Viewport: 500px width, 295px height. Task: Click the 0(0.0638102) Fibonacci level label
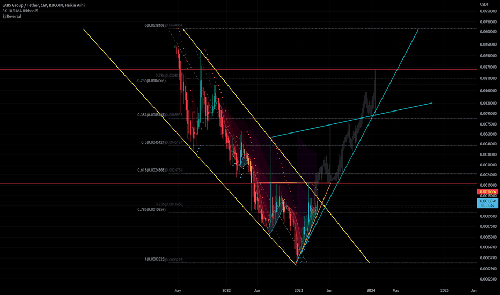click(x=155, y=25)
